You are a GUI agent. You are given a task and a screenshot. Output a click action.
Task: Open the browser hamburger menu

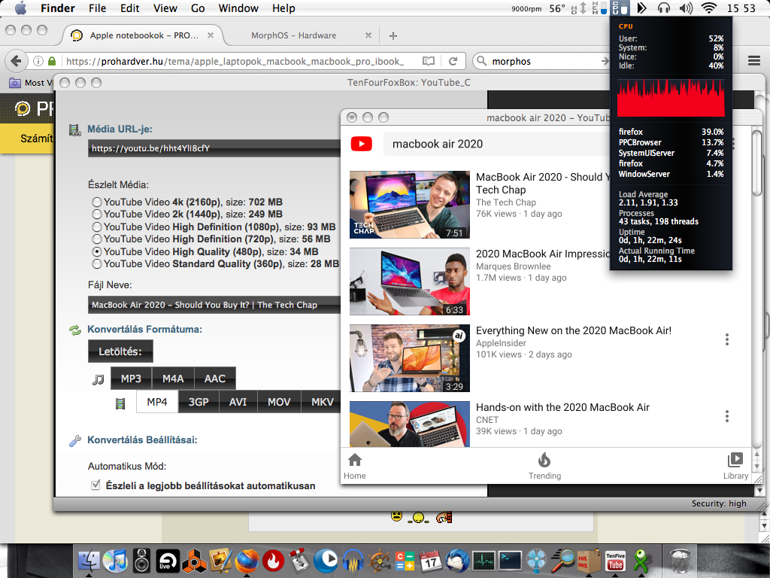coord(753,61)
